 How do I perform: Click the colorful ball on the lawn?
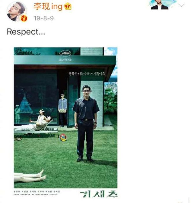63,137
